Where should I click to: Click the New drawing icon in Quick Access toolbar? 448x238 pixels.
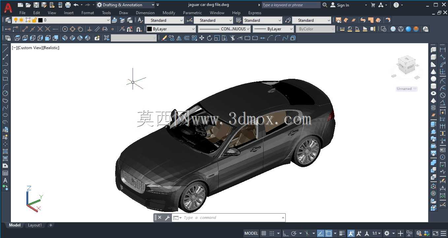point(20,5)
